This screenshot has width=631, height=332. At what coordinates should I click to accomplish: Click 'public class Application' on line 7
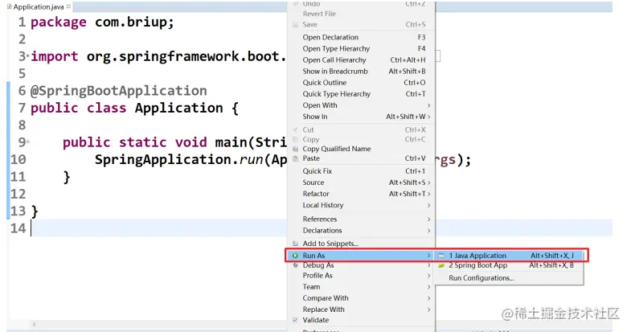(127, 109)
